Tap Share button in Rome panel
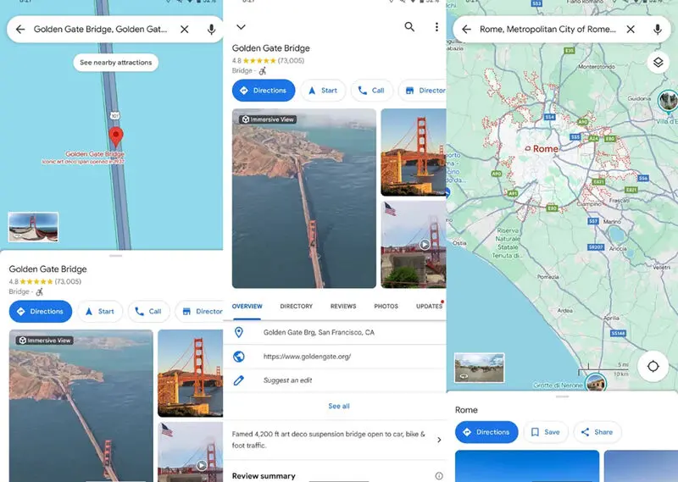The image size is (678, 482). 597,432
